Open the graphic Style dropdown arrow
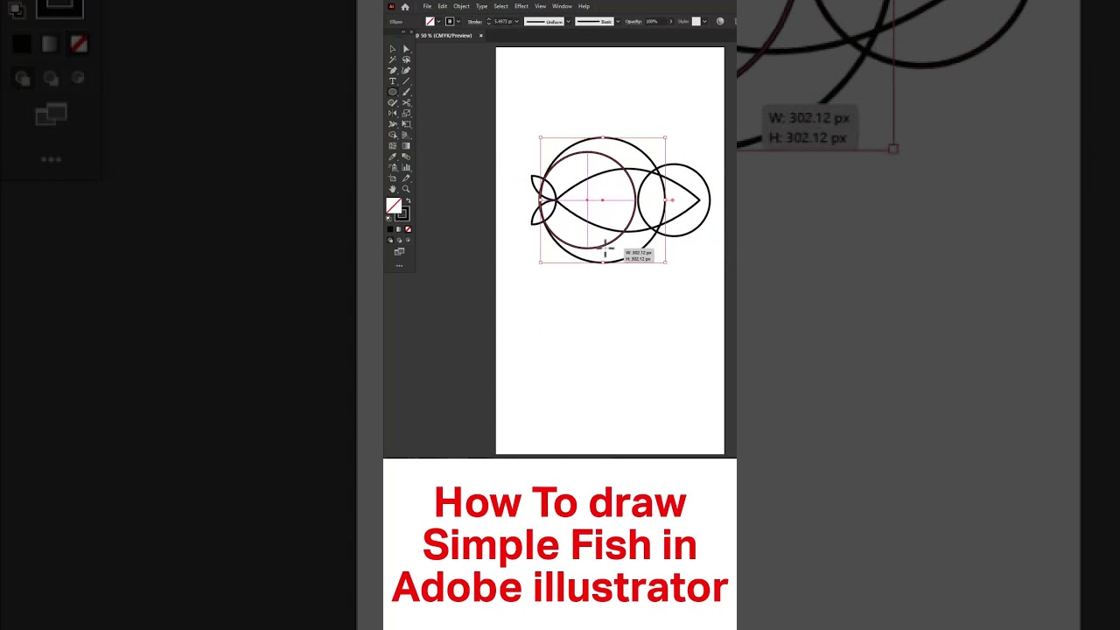Viewport: 1120px width, 630px height. tap(704, 21)
